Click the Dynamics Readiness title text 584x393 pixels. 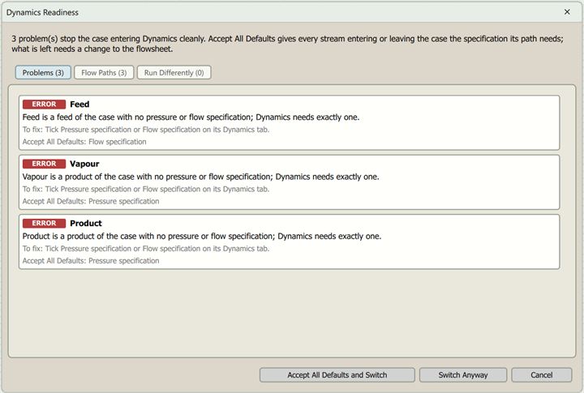(x=42, y=12)
